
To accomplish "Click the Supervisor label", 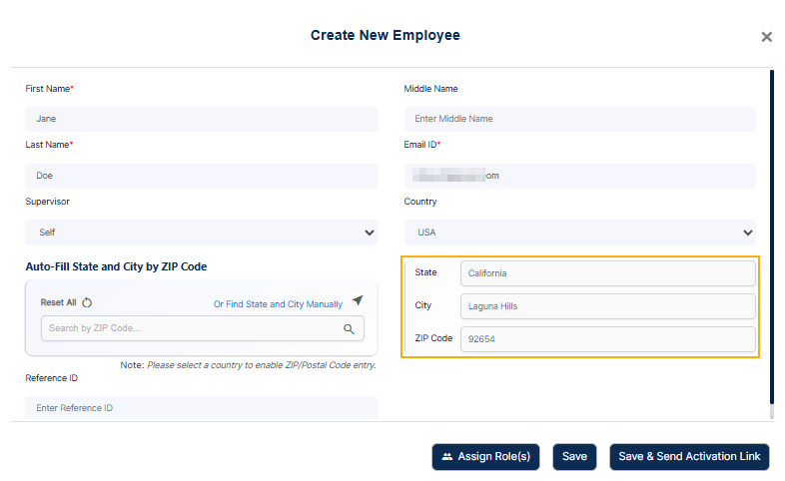I will [48, 202].
